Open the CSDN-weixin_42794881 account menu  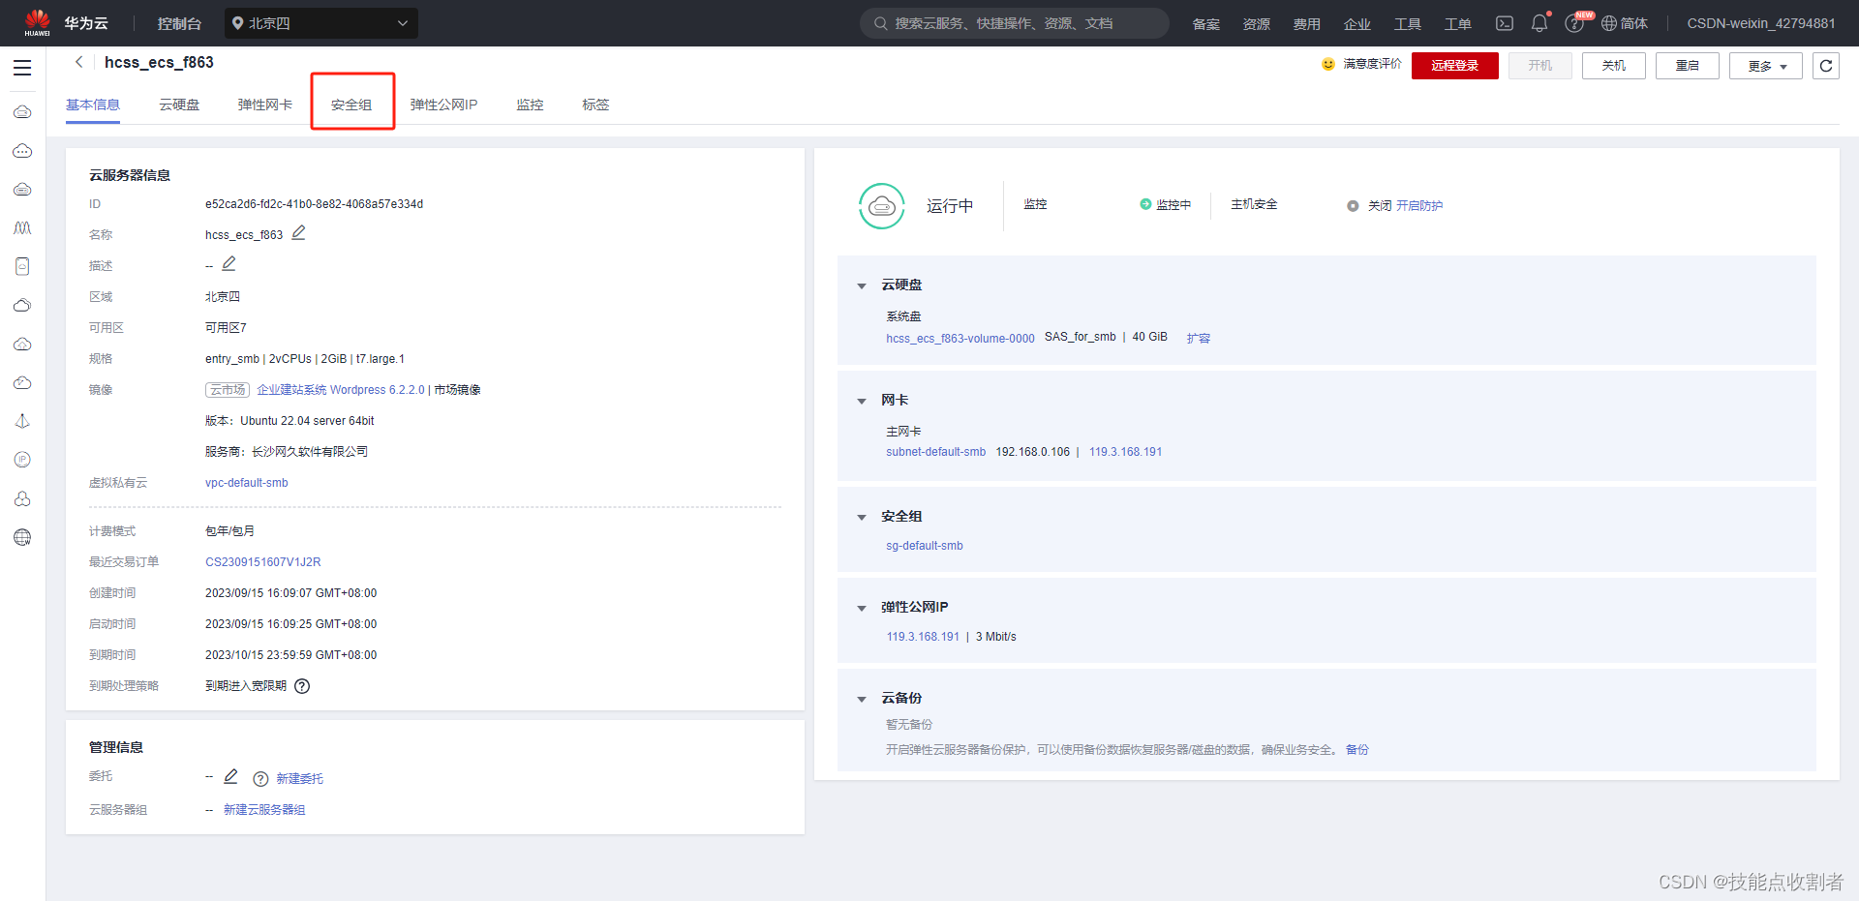tap(1761, 23)
